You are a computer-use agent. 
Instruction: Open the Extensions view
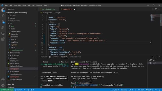[x=3, y=39]
